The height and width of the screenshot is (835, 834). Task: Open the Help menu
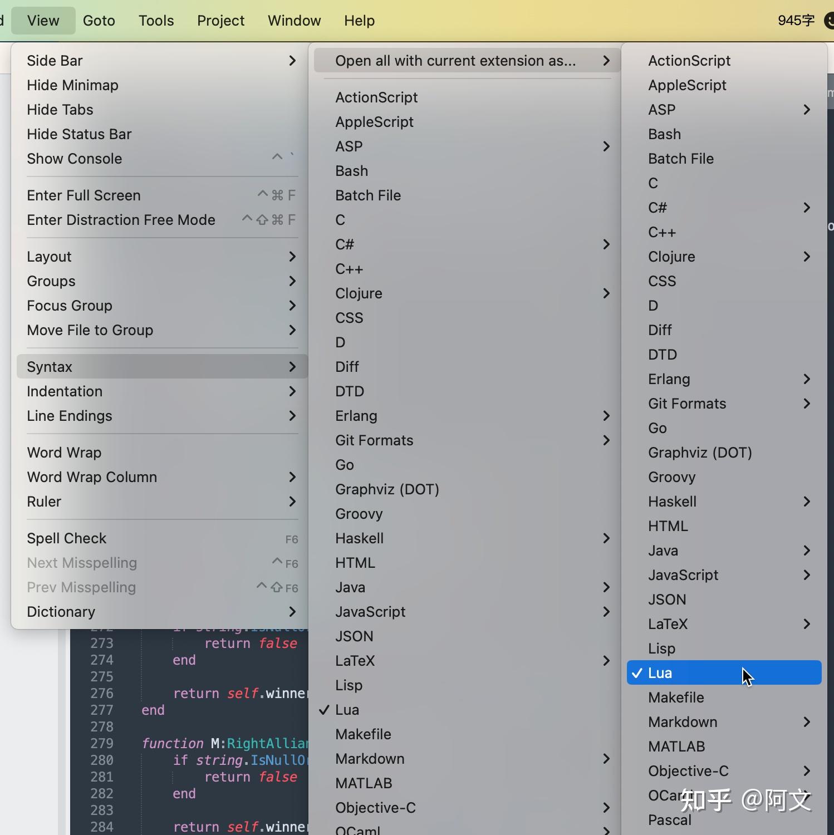[359, 21]
